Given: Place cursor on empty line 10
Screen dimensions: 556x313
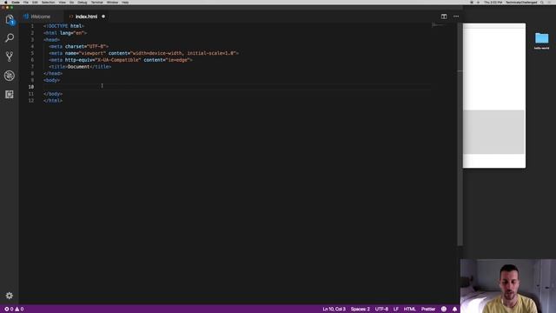Looking at the screenshot, I should coord(237,87).
